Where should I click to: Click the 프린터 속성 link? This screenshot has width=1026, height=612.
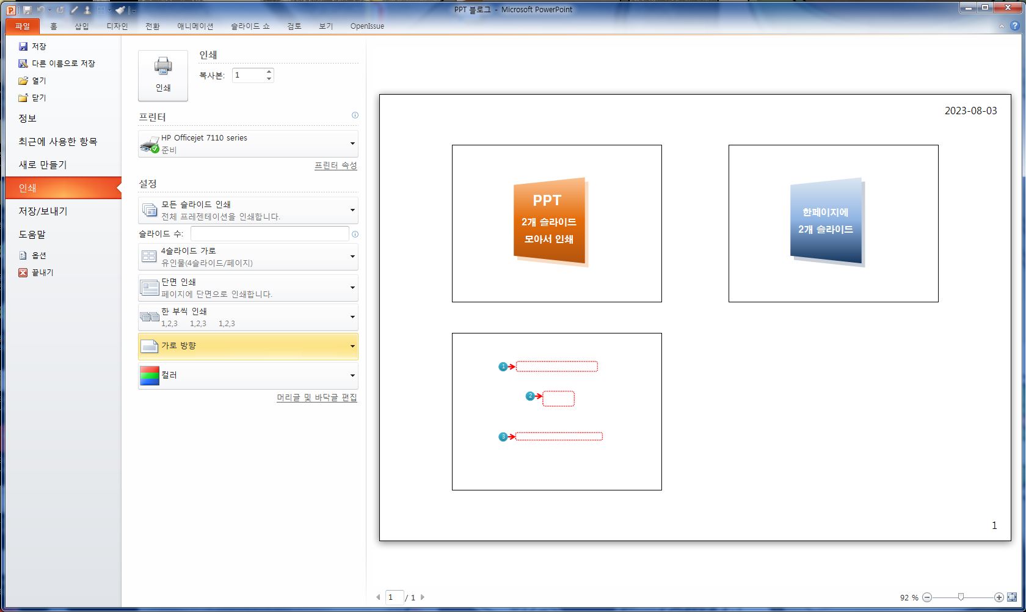click(336, 166)
